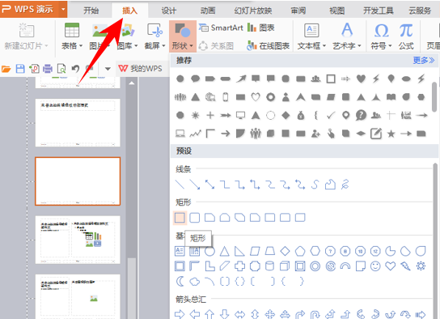Choose the cloud basic shape
Image resolution: width=440 pixels, height=319 pixels.
point(195,281)
